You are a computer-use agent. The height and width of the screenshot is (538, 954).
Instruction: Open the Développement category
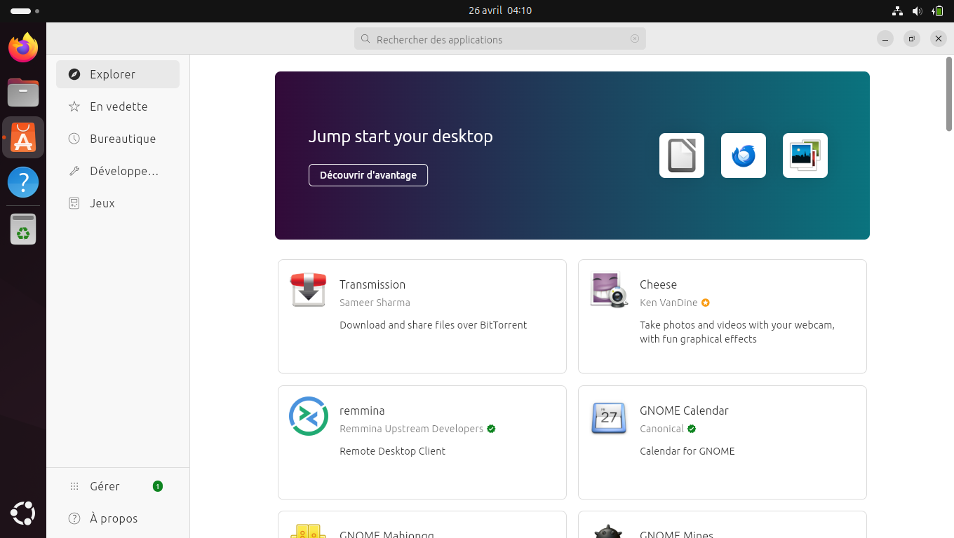118,171
